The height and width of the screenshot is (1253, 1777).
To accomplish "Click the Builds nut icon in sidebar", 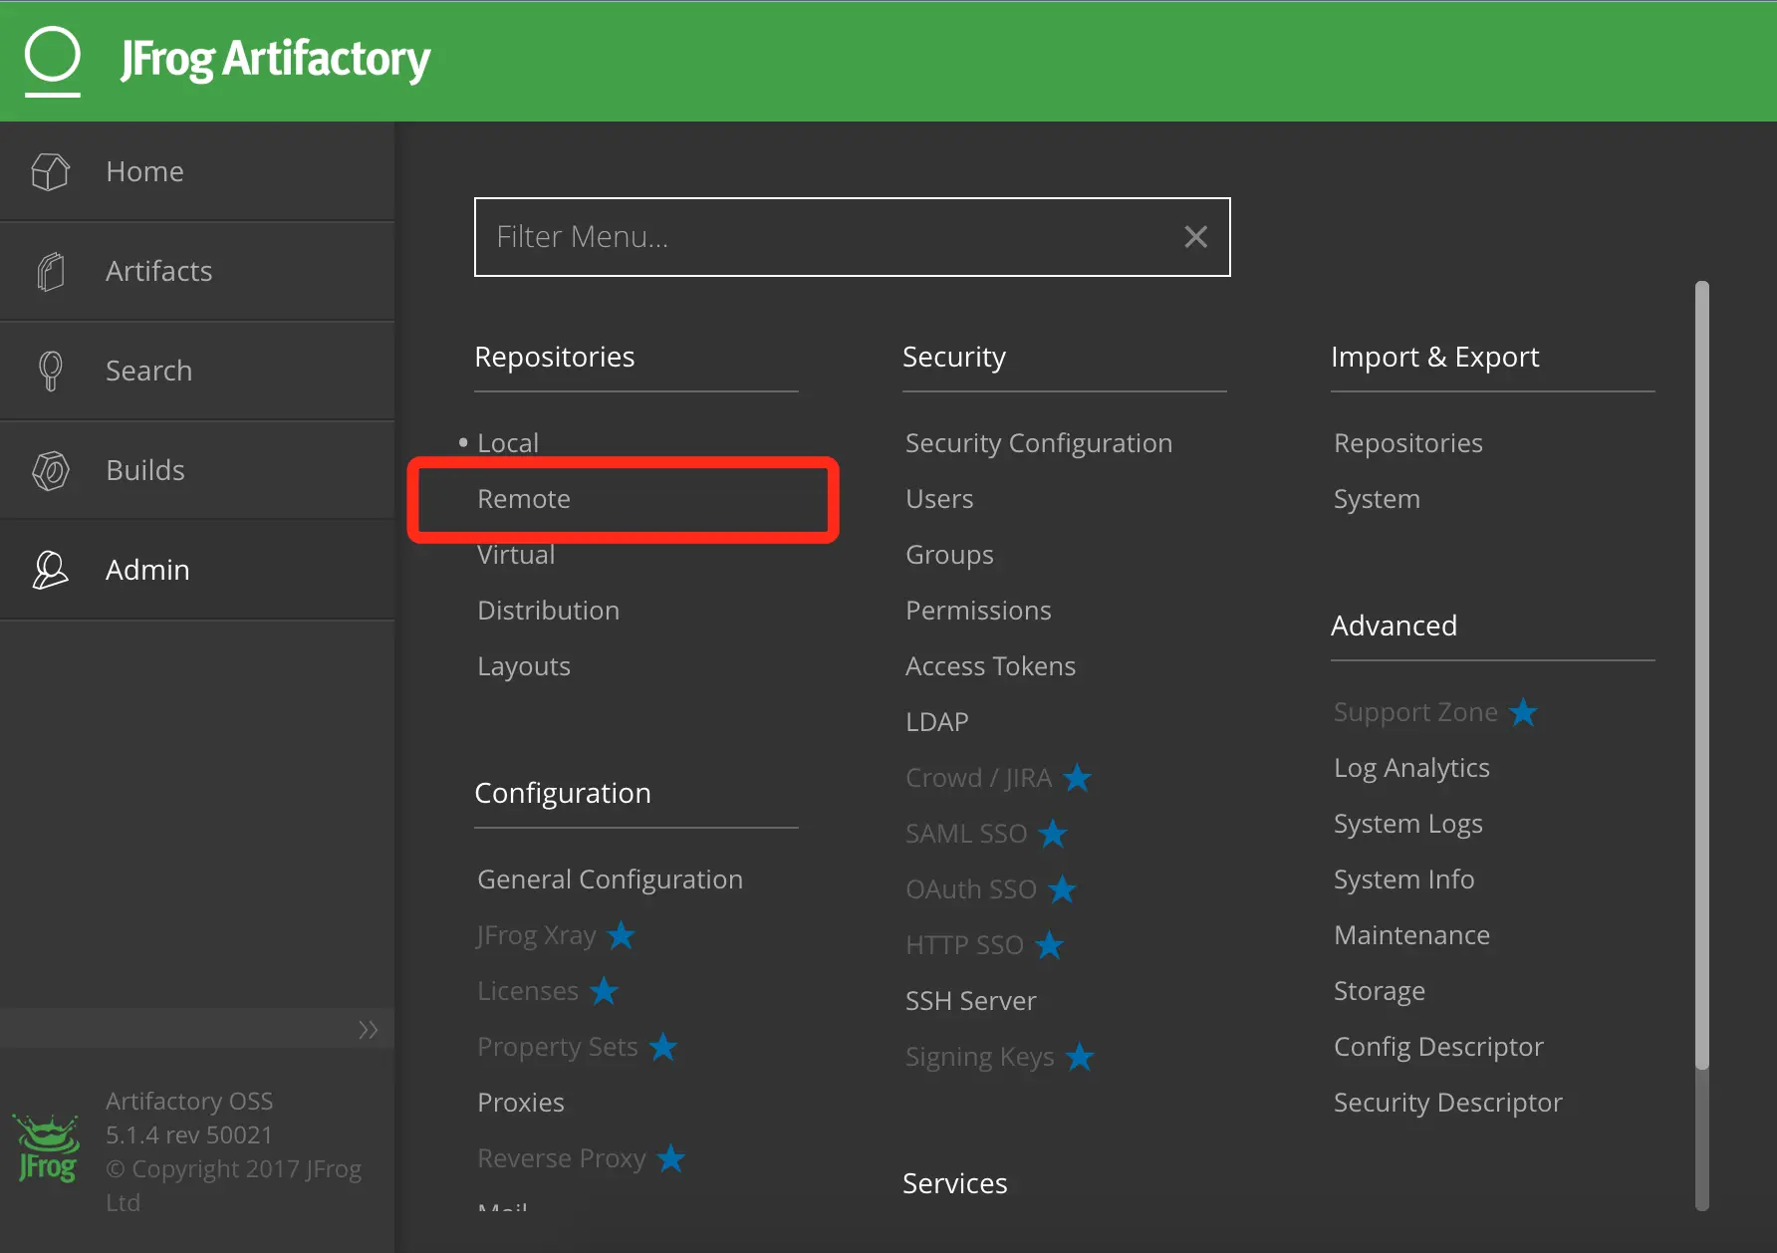I will click(50, 470).
